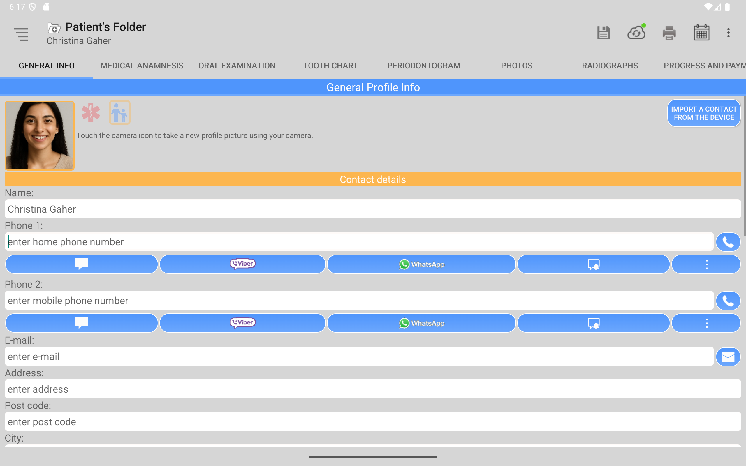Viewport: 746px width, 466px height.
Task: Tap the reminder notification button for Phone 2
Action: [593, 323]
